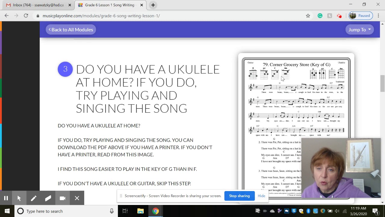This screenshot has height=217, width=385.
Task: Open the Action Center notifications
Action: click(375, 211)
